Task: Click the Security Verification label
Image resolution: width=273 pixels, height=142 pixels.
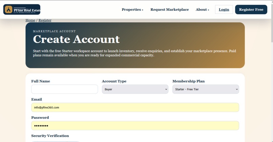Action: pos(50,136)
